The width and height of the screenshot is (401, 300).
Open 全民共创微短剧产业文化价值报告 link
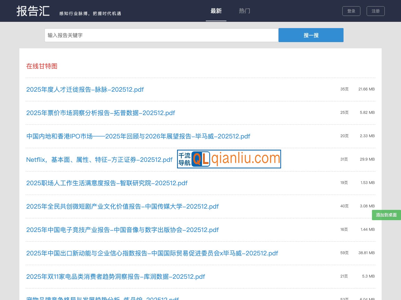pyautogui.click(x=122, y=206)
